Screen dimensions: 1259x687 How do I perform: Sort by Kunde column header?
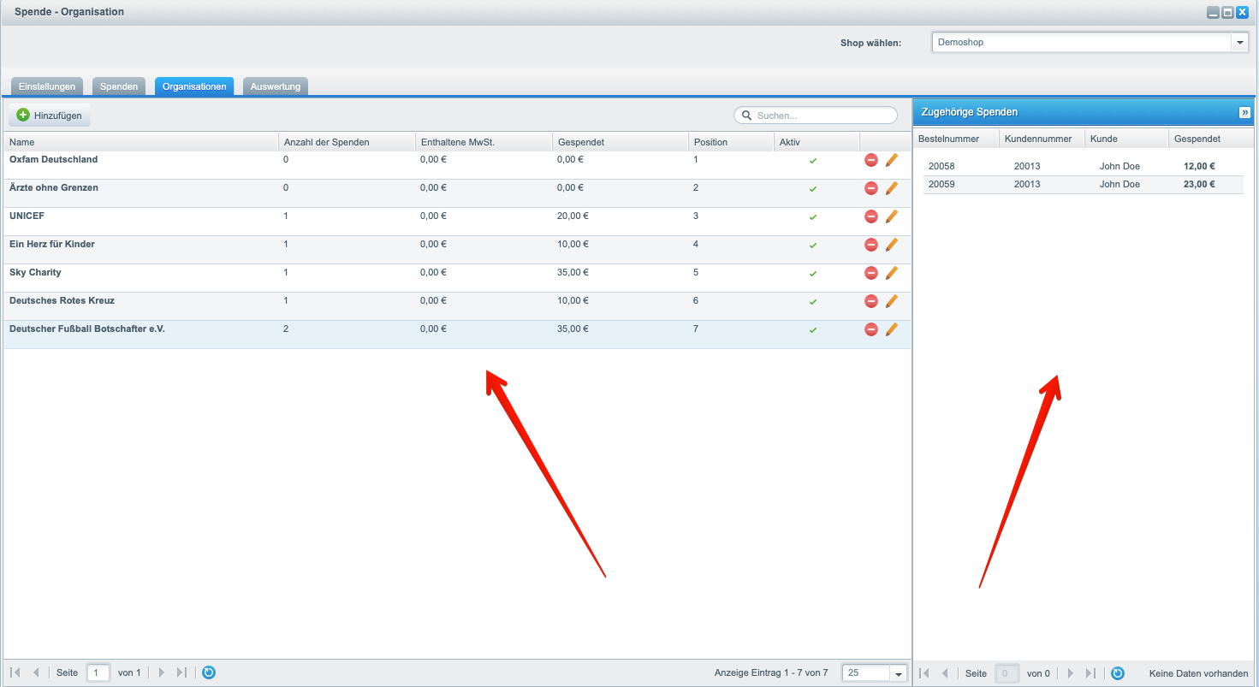coord(1126,139)
